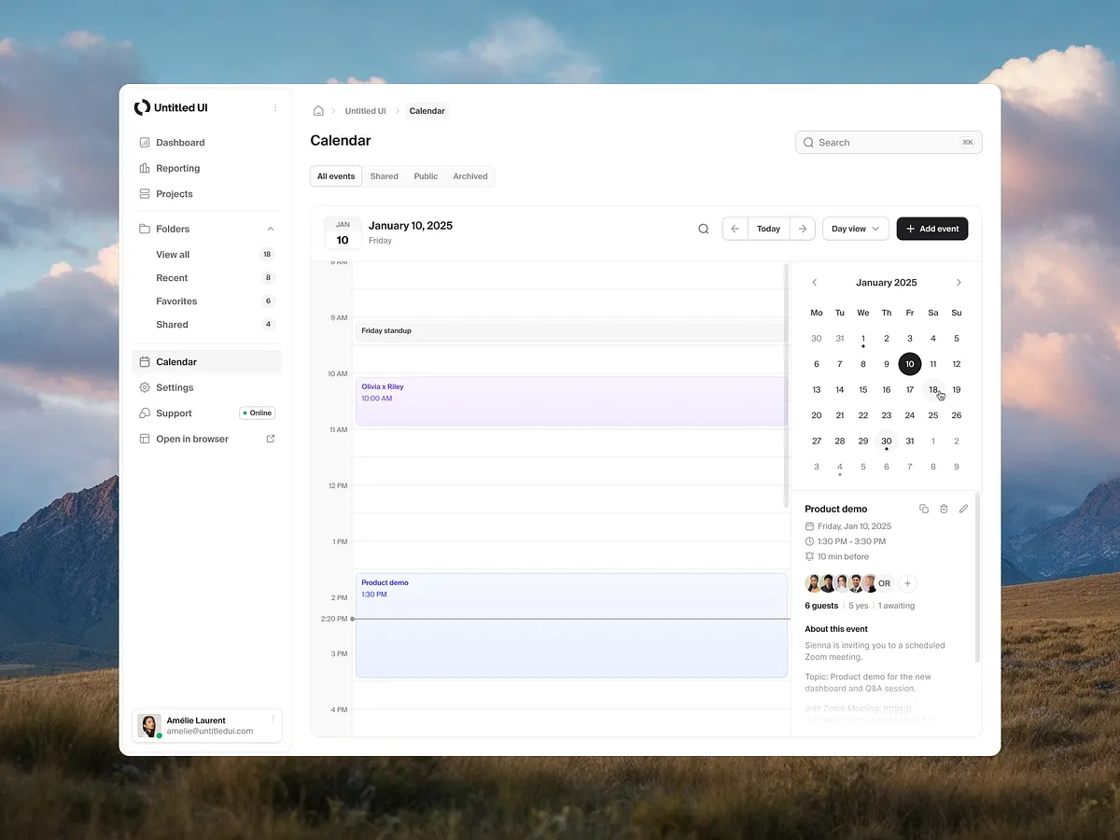Delete the Product demo event
Image resolution: width=1120 pixels, height=840 pixels.
point(944,509)
